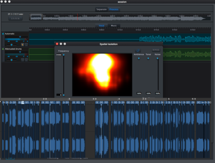
Task: Click the upper Frequency value field
Action: point(59,55)
